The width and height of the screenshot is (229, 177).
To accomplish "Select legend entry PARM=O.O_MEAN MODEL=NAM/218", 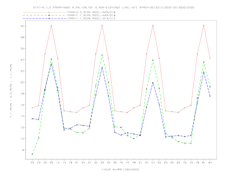I will (x=91, y=12).
